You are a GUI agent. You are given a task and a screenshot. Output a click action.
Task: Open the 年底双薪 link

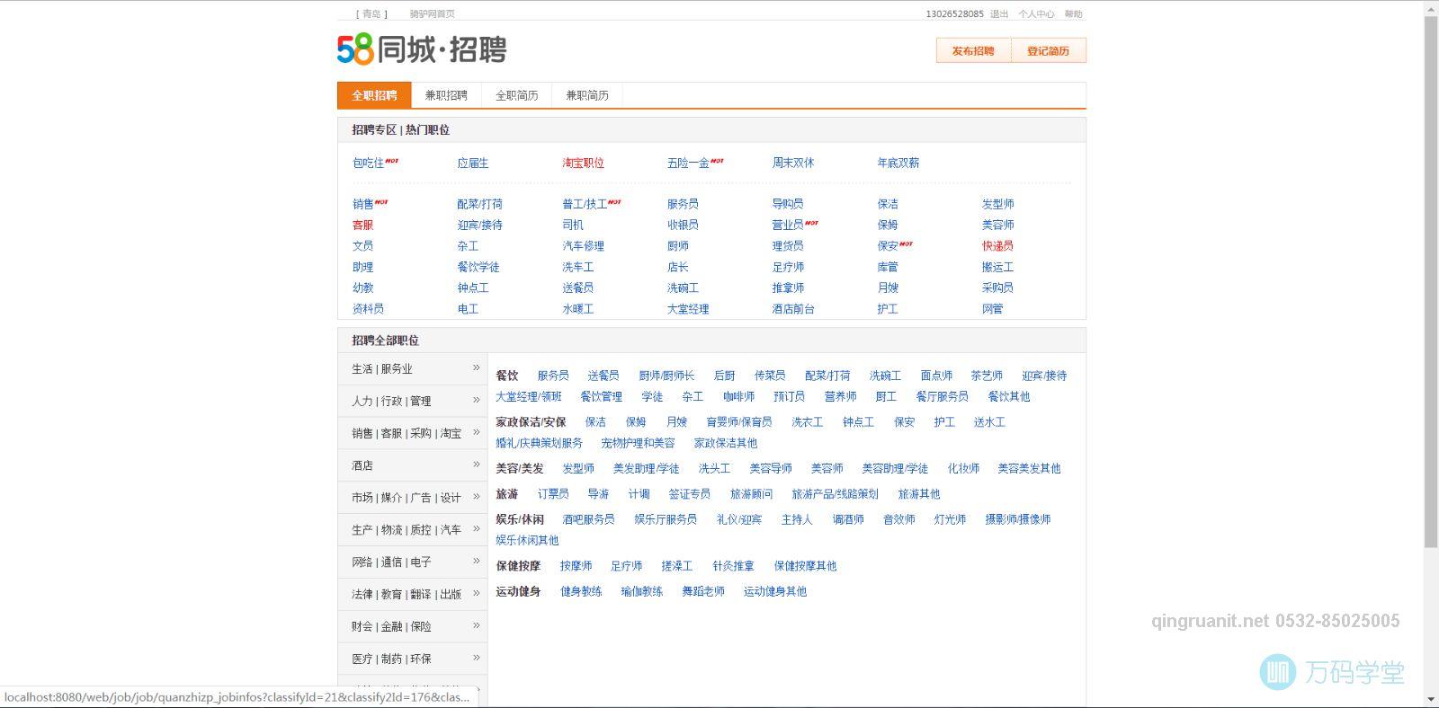tap(898, 164)
